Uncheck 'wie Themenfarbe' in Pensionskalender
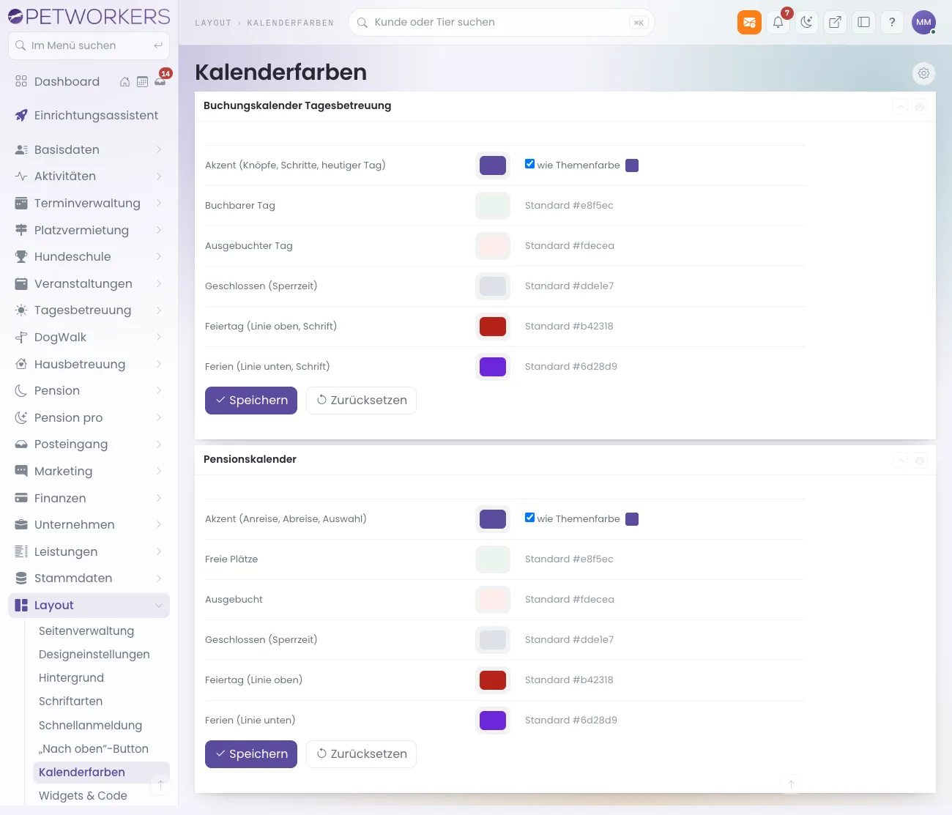The width and height of the screenshot is (952, 815). (x=529, y=518)
